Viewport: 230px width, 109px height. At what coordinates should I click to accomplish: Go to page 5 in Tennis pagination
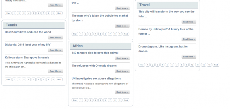pyautogui.click(x=34, y=79)
